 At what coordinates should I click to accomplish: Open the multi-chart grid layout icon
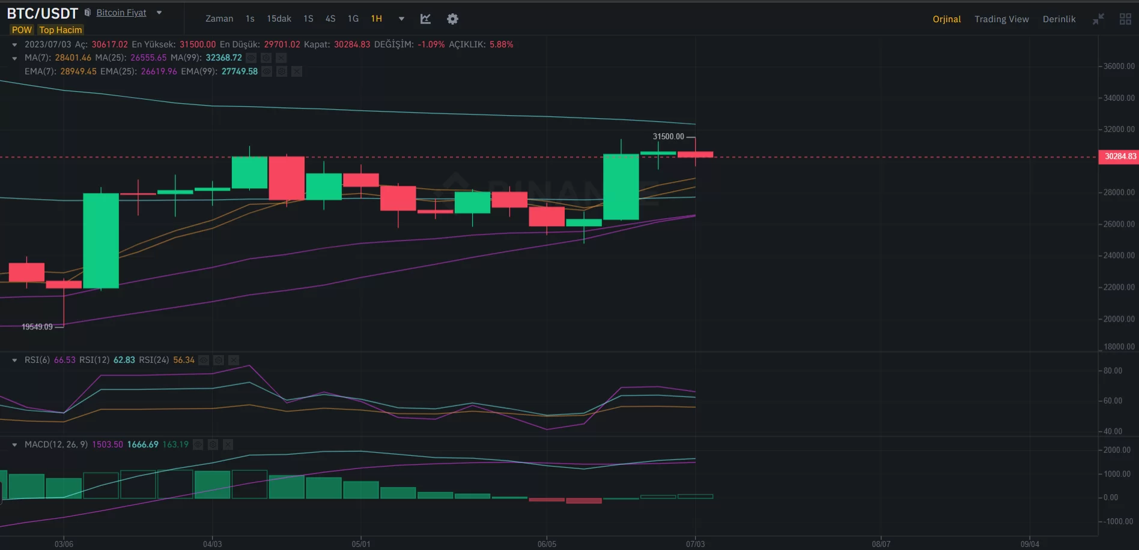(1125, 19)
